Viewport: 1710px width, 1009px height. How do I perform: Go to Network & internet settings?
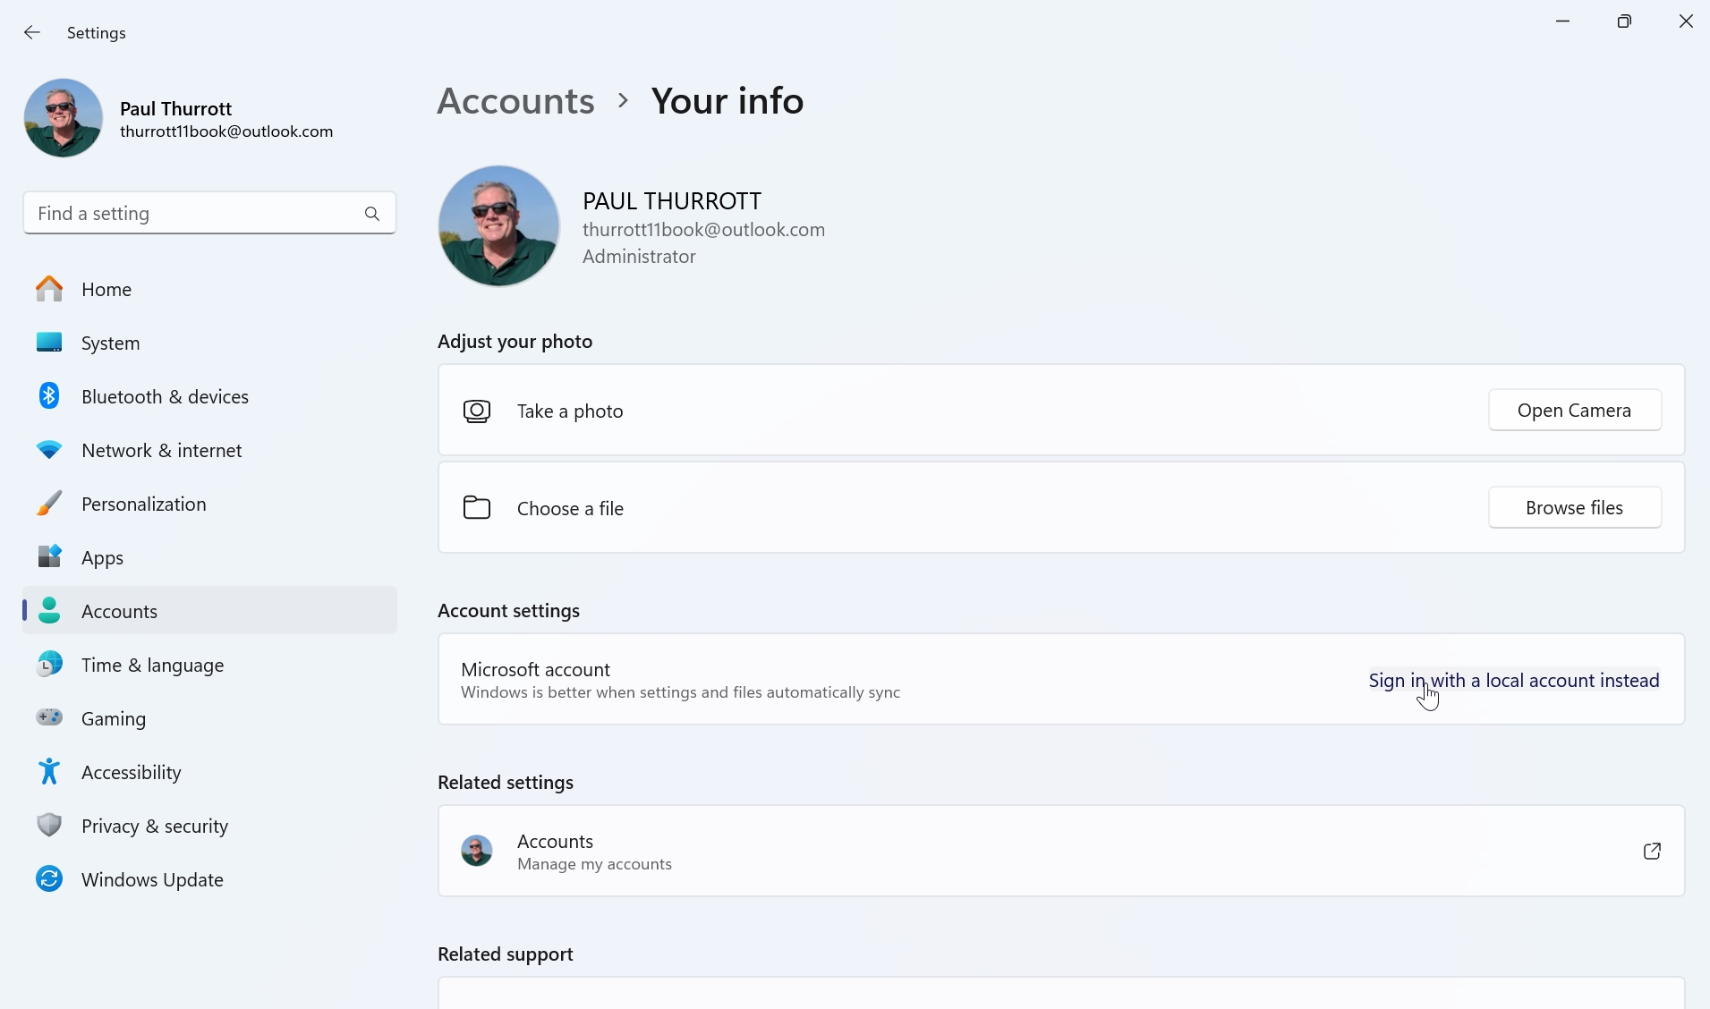click(161, 450)
